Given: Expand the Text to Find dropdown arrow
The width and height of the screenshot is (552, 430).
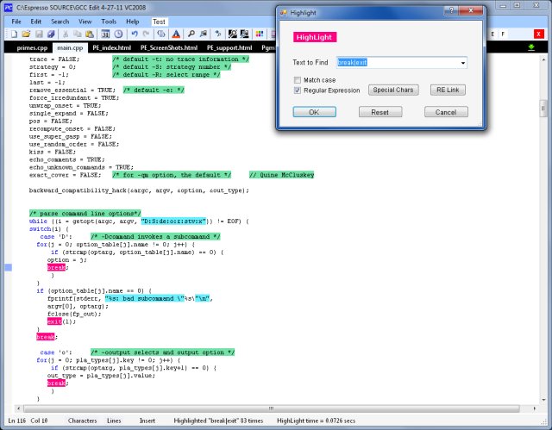Looking at the screenshot, I should click(462, 63).
